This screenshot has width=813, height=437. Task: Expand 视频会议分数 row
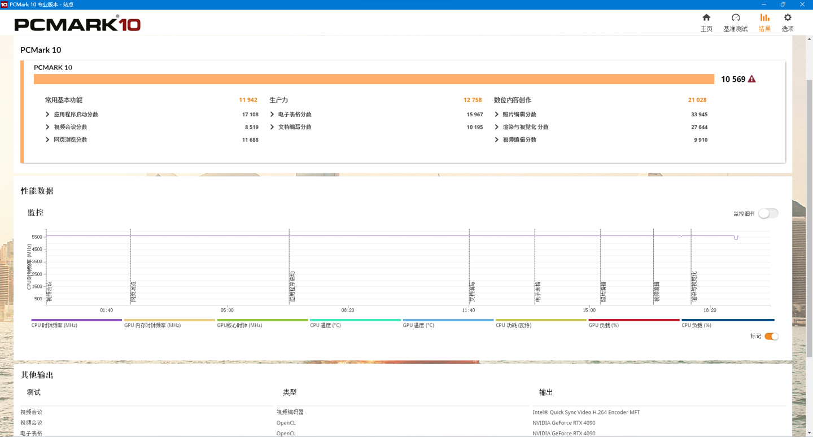[x=47, y=127]
